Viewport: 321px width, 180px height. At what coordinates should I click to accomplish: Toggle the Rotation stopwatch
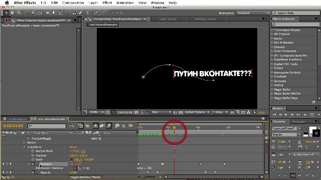point(33,164)
